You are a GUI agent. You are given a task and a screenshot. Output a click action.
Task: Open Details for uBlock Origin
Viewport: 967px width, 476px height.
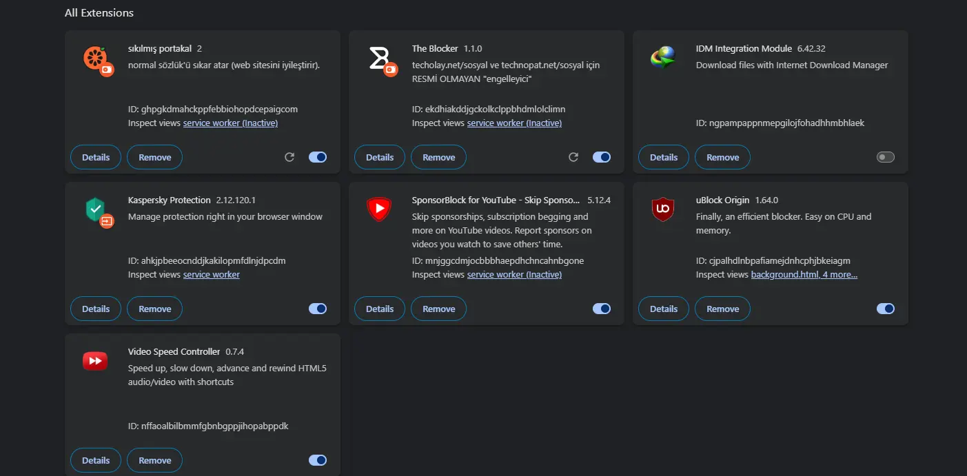tap(664, 309)
